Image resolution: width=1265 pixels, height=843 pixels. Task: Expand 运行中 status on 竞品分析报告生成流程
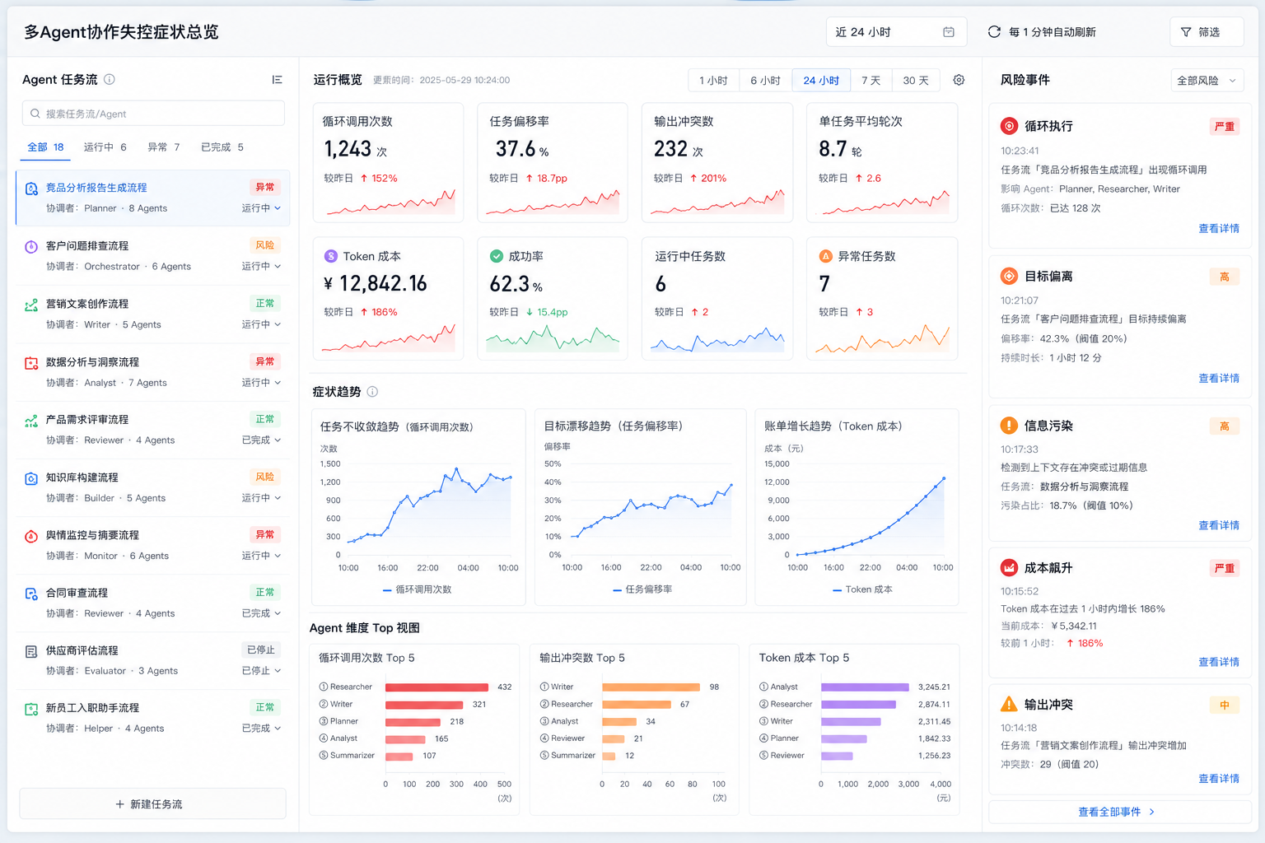[261, 208]
